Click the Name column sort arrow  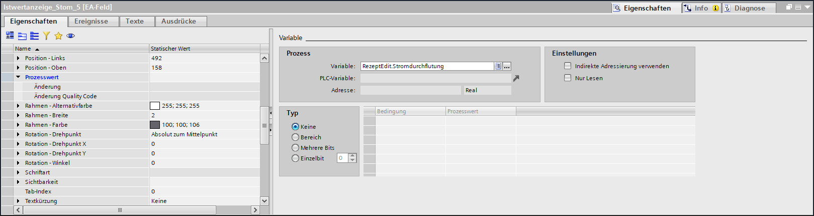[37, 49]
